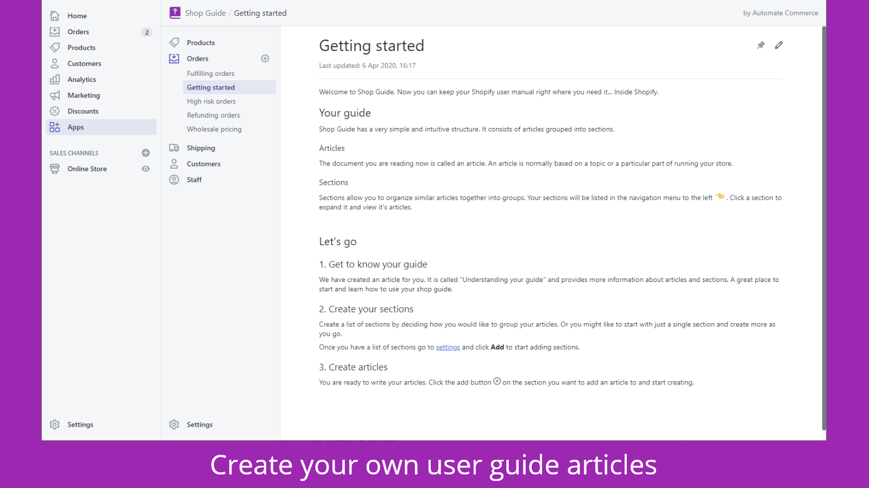Screen dimensions: 869x488
Task: Select Home from the Shopify menu
Action: pos(77,16)
